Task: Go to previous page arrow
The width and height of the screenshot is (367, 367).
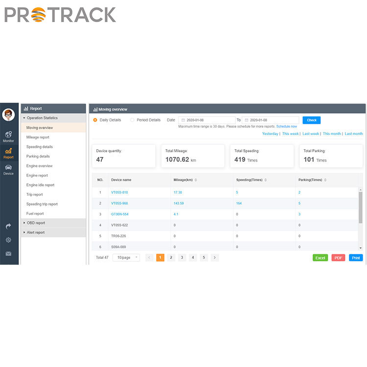Action: [x=149, y=257]
